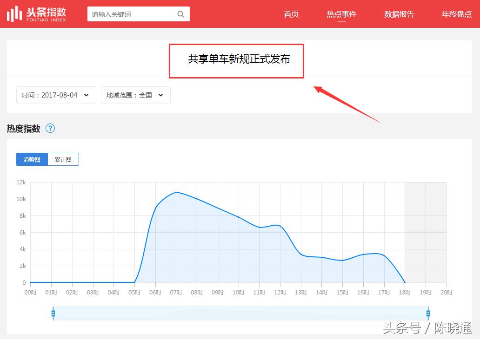Click the left slider handle icon below chart
This screenshot has height=339, width=480.
(53, 313)
